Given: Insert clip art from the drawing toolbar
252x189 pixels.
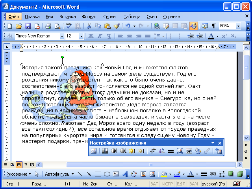Looking at the screenshot, I should (x=143, y=174).
